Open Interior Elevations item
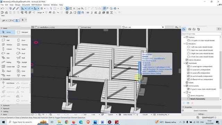Viewport: 222px width, 125px height. pos(195,60)
